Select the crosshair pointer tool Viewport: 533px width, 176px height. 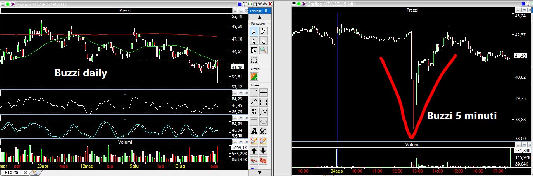254,50
